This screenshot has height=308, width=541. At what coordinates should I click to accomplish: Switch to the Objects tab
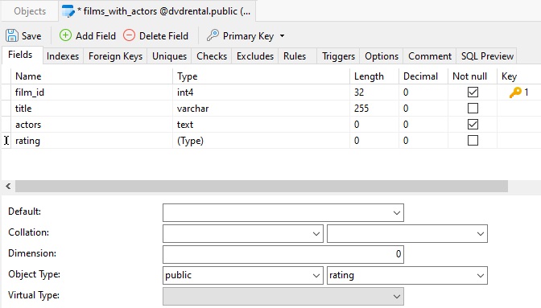(30, 11)
